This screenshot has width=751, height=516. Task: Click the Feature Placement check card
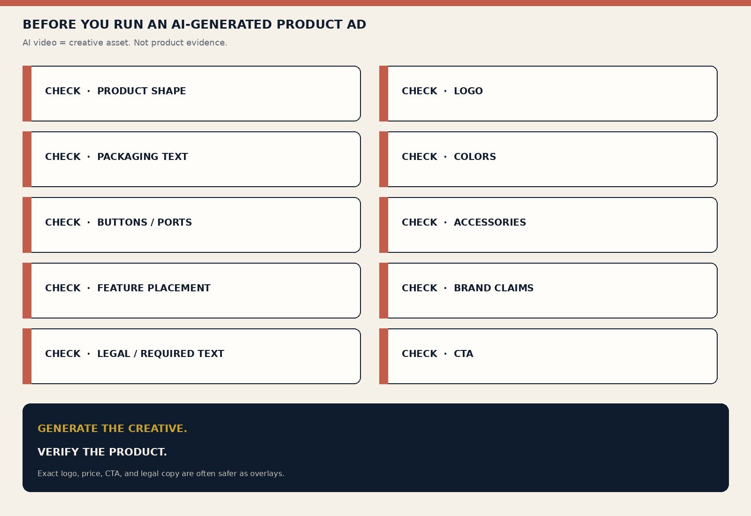192,290
